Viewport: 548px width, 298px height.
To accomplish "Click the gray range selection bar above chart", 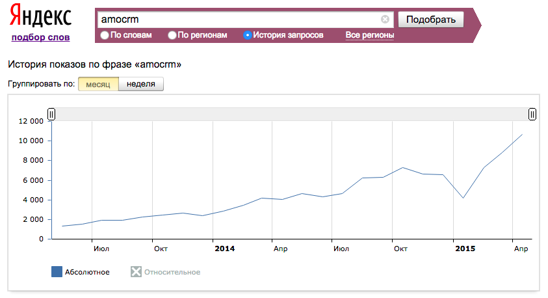I will click(292, 115).
